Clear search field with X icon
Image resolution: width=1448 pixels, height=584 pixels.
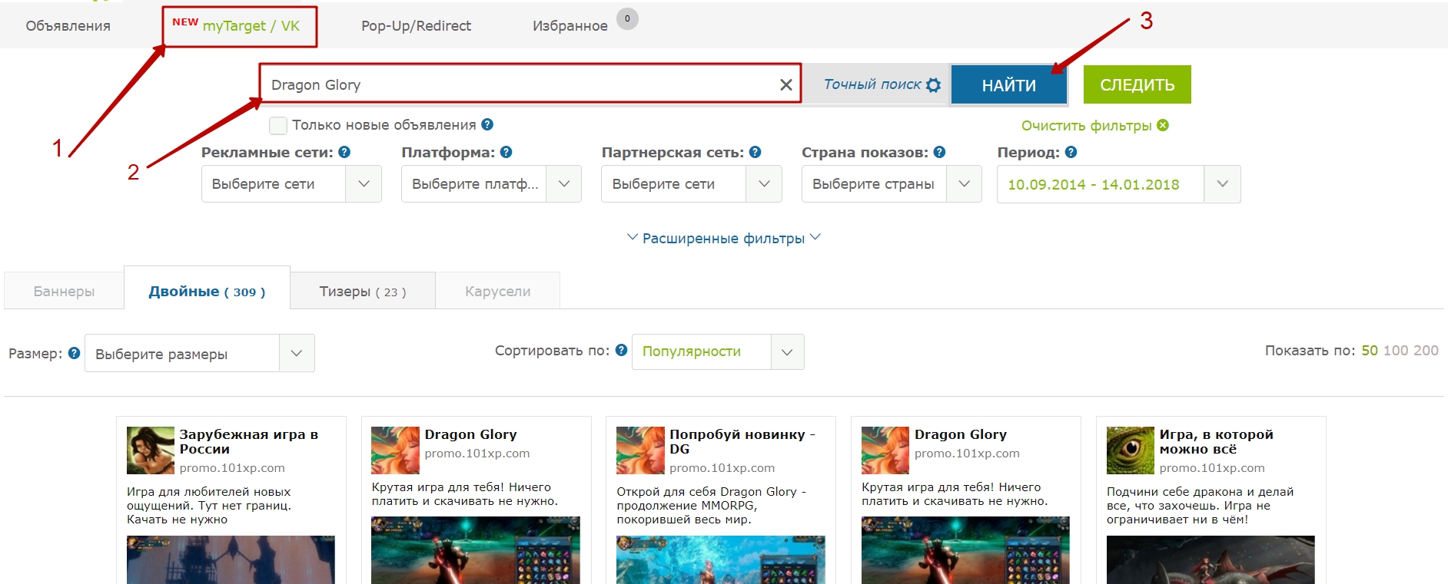click(785, 84)
